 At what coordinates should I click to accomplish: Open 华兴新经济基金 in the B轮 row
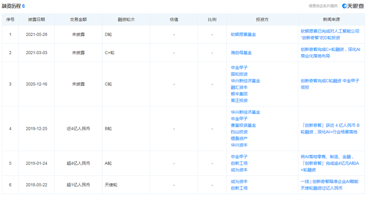245,112
